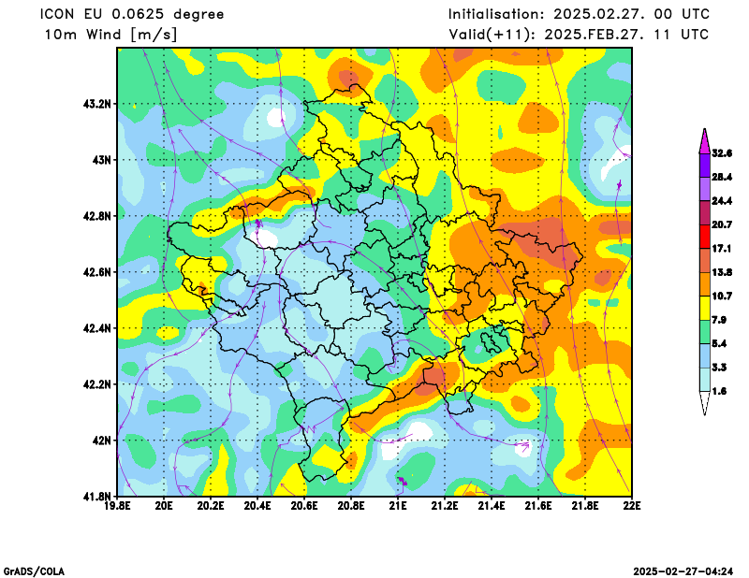
Task: Select the "Initialisation: 2025.02.27. 00 UTC" text
Action: (x=579, y=14)
